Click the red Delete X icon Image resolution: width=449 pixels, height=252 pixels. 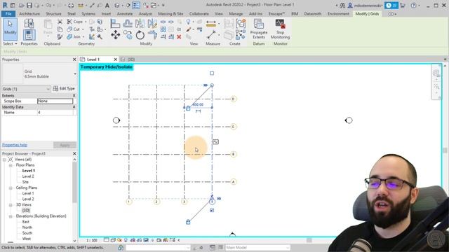click(x=179, y=37)
